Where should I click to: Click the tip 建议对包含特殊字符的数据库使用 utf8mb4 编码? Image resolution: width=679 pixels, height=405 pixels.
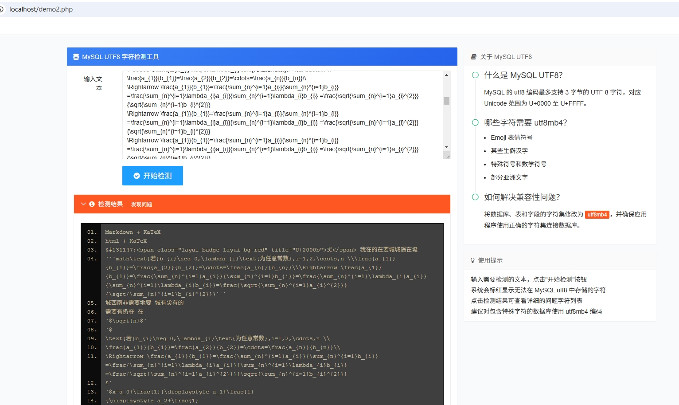tap(536, 311)
